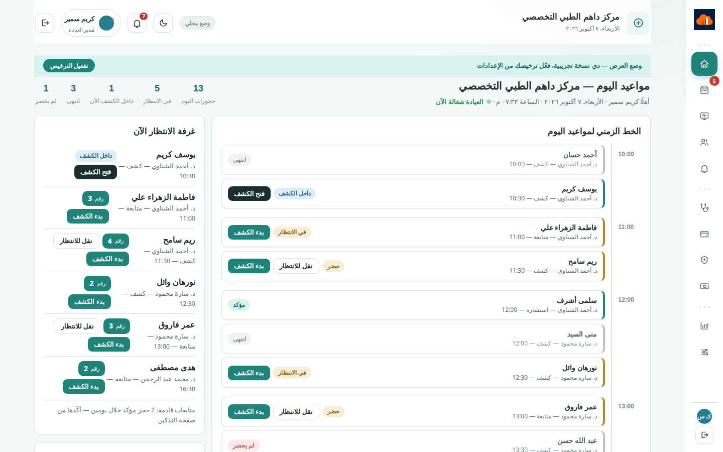This screenshot has height=452, width=723.
Task: Open the monitor screen sidebar icon
Action: click(704, 116)
